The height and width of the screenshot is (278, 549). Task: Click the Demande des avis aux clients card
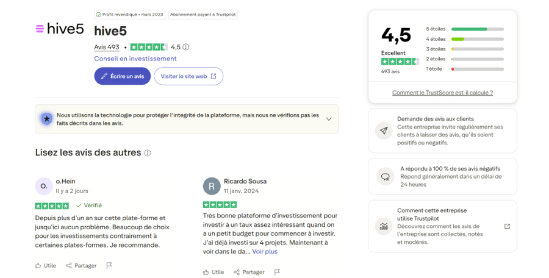pyautogui.click(x=442, y=130)
